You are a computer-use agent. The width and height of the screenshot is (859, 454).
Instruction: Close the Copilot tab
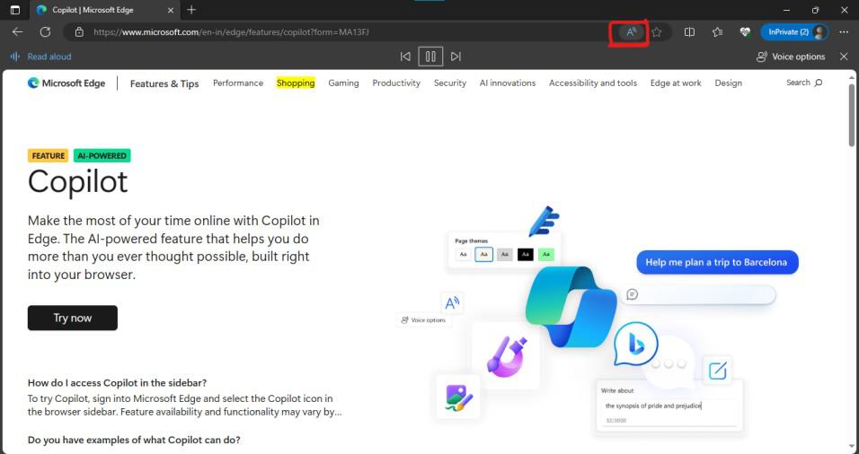coord(171,10)
